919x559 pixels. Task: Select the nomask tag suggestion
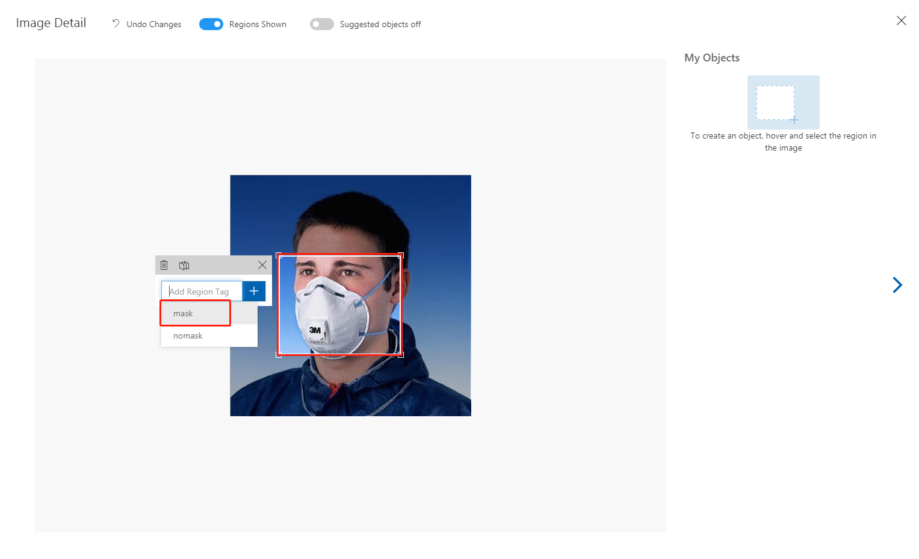coord(209,336)
